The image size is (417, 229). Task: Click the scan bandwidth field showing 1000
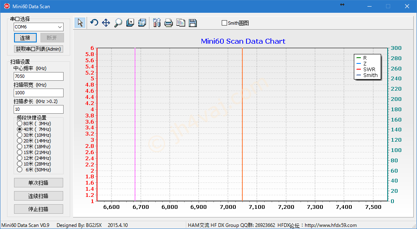[38, 93]
